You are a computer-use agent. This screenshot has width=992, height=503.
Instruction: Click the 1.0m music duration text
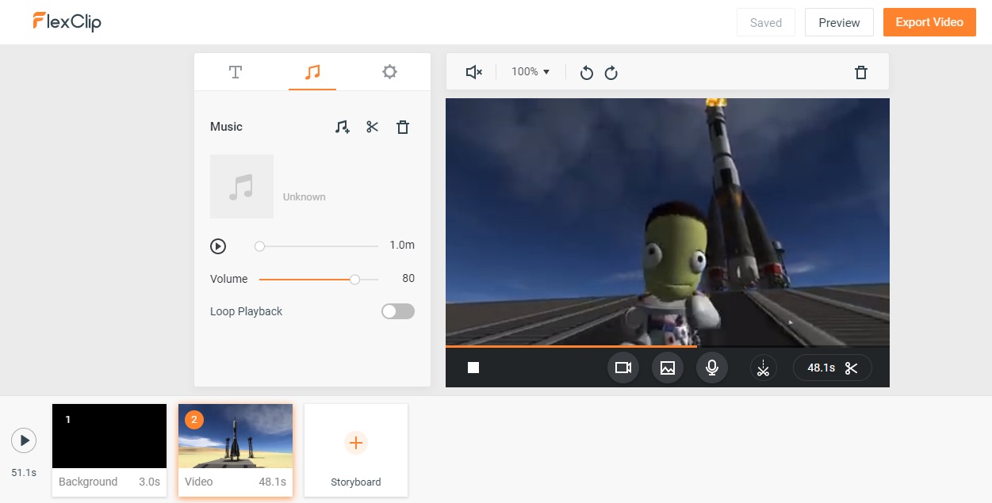(402, 245)
